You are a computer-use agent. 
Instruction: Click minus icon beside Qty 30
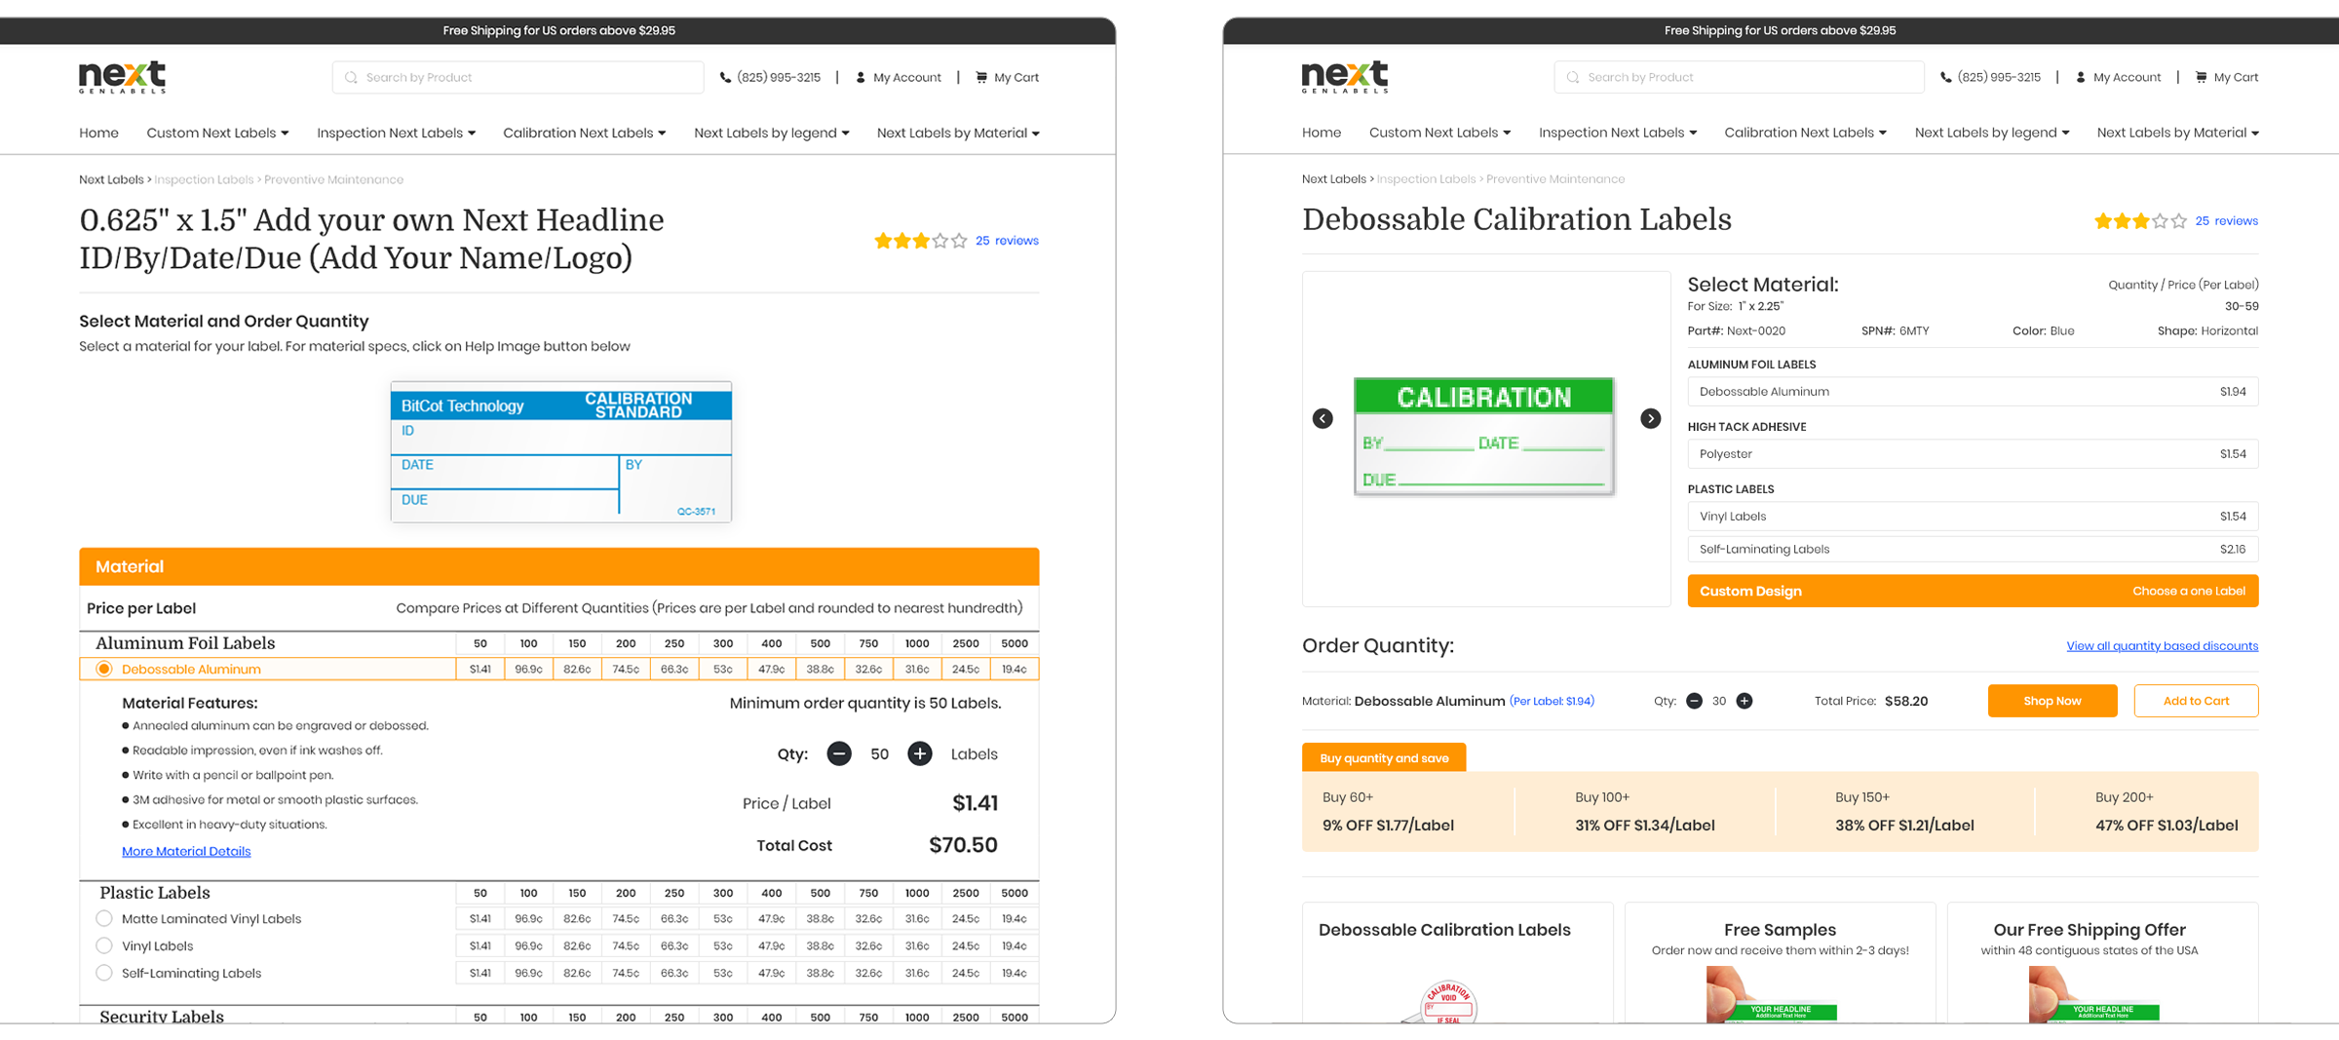[x=1694, y=701]
